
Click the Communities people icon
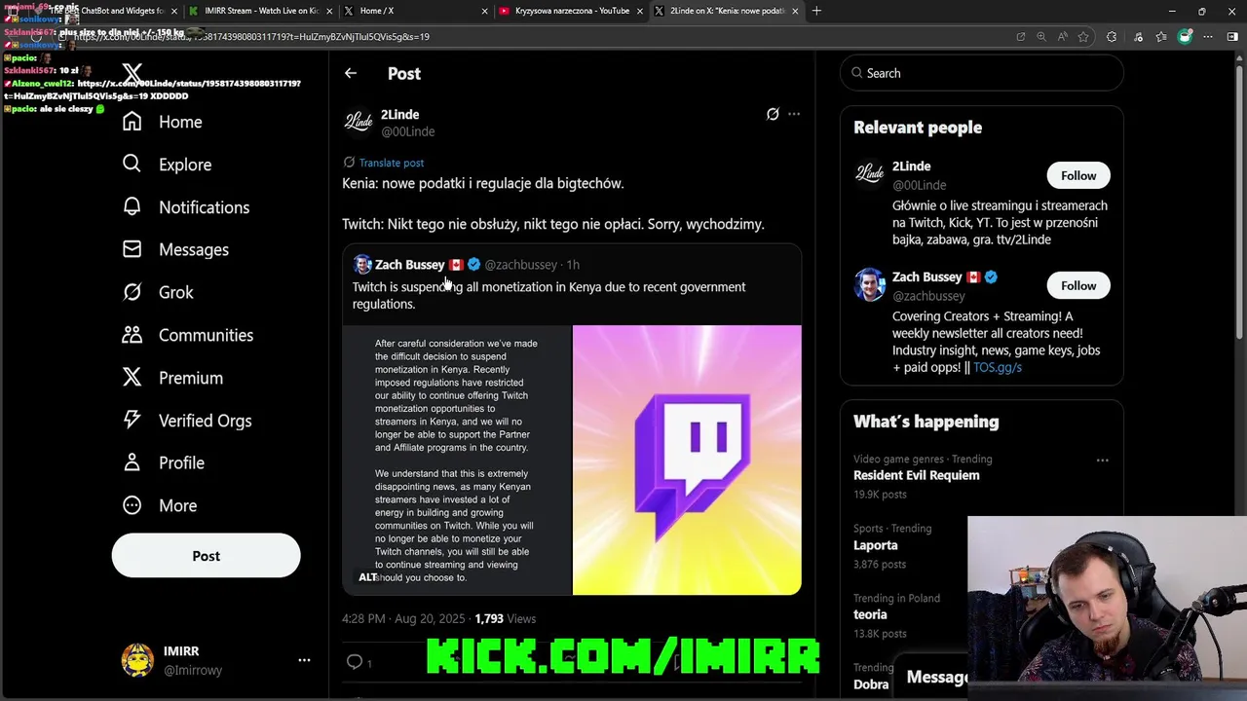point(132,335)
